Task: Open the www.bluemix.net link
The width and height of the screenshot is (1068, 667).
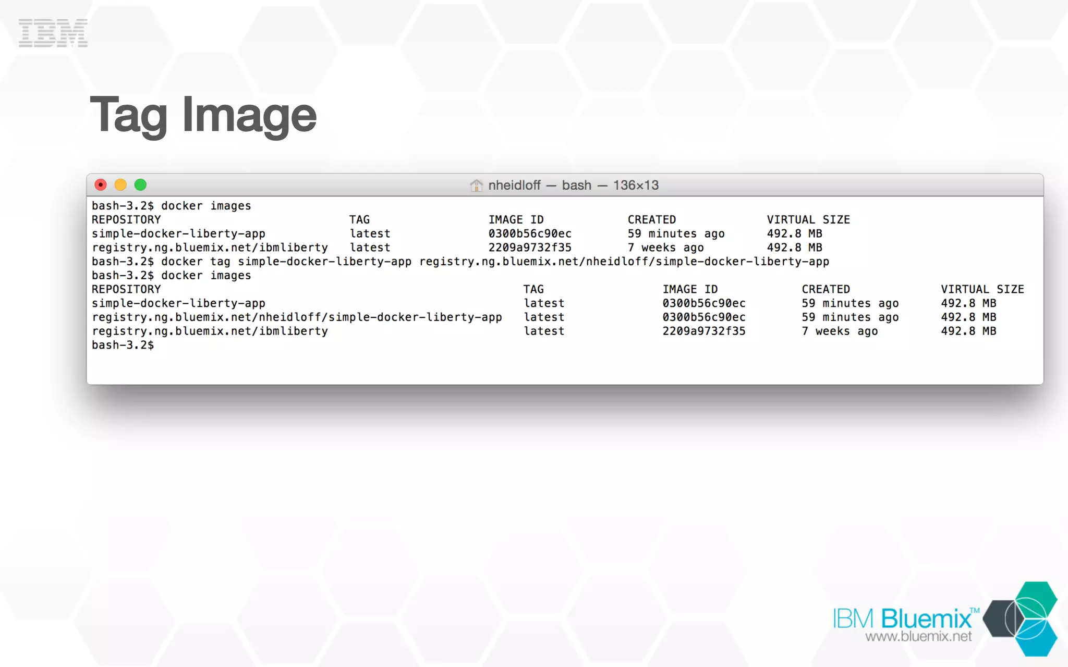Action: pos(918,637)
